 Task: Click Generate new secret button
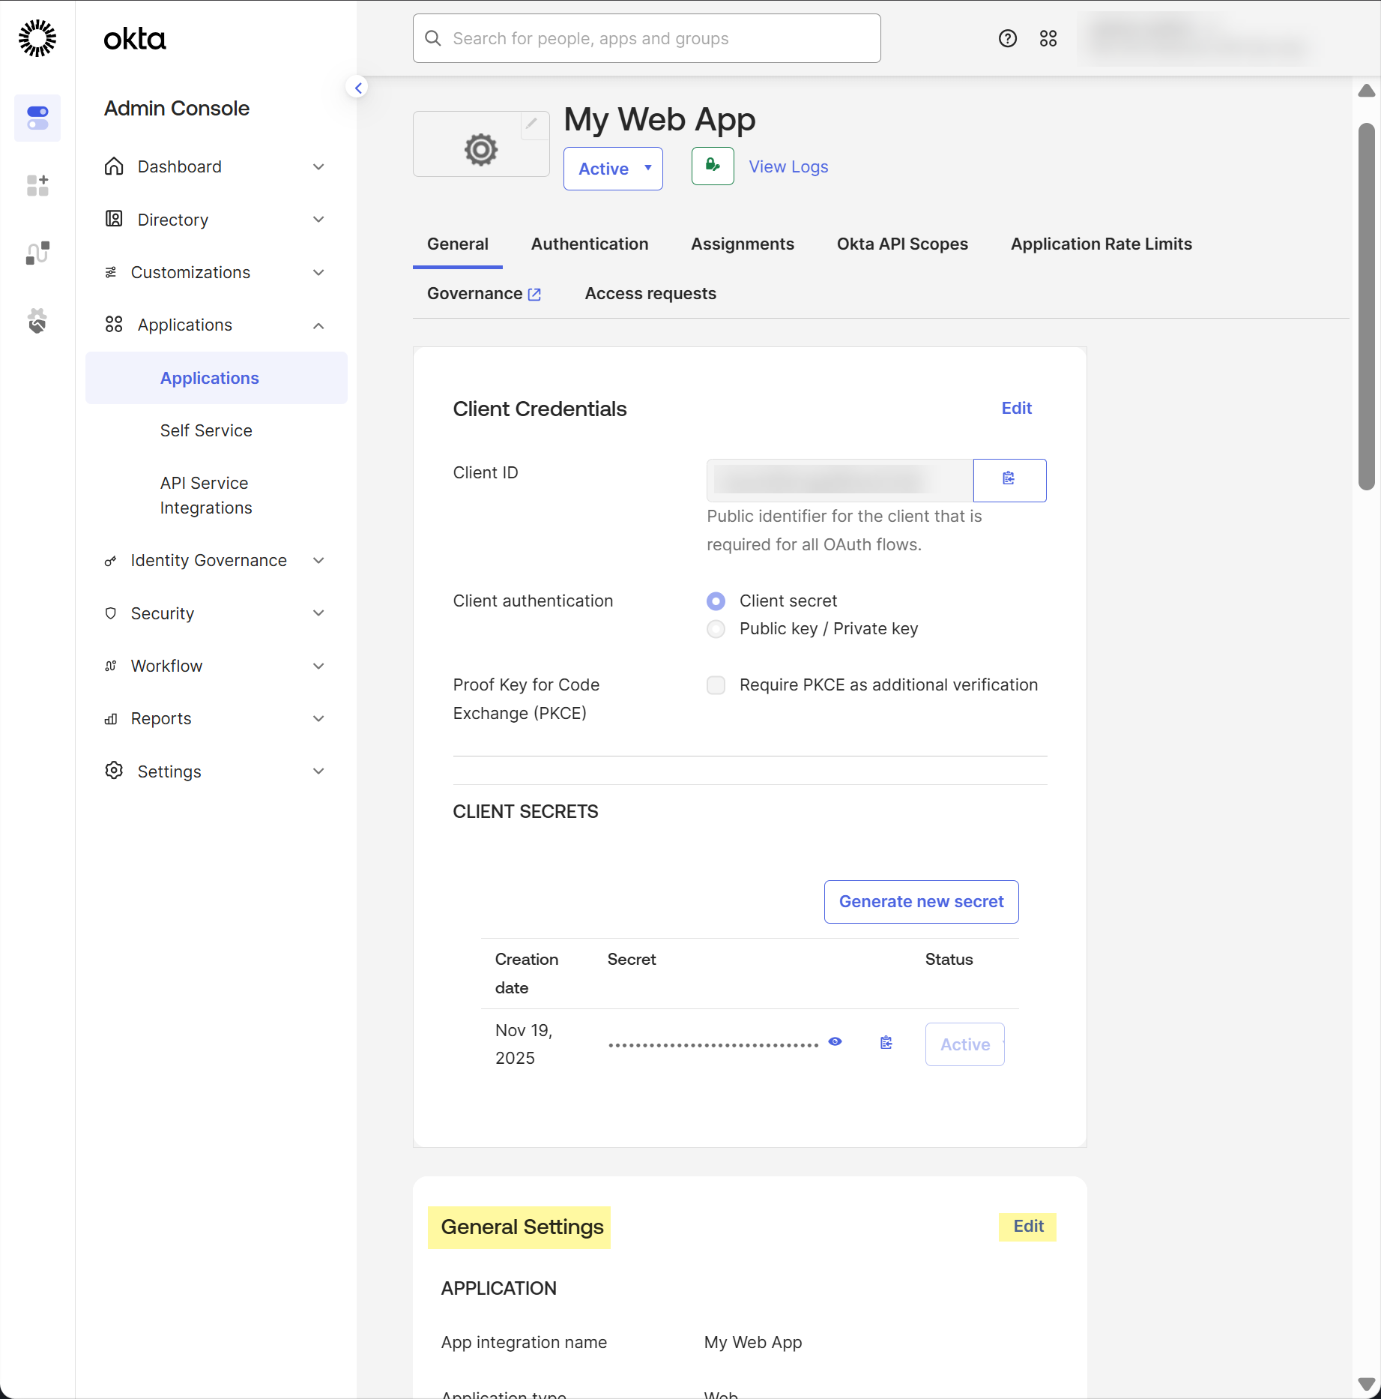pyautogui.click(x=921, y=901)
